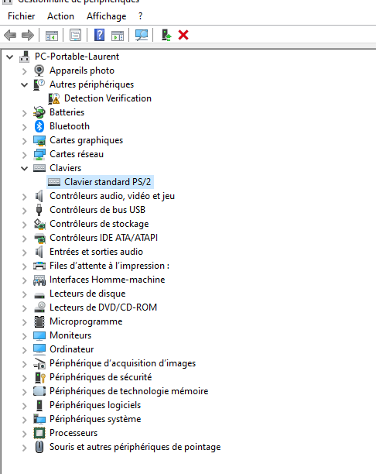Expand the Bluetooth category
The image size is (376, 474).
[x=25, y=127]
